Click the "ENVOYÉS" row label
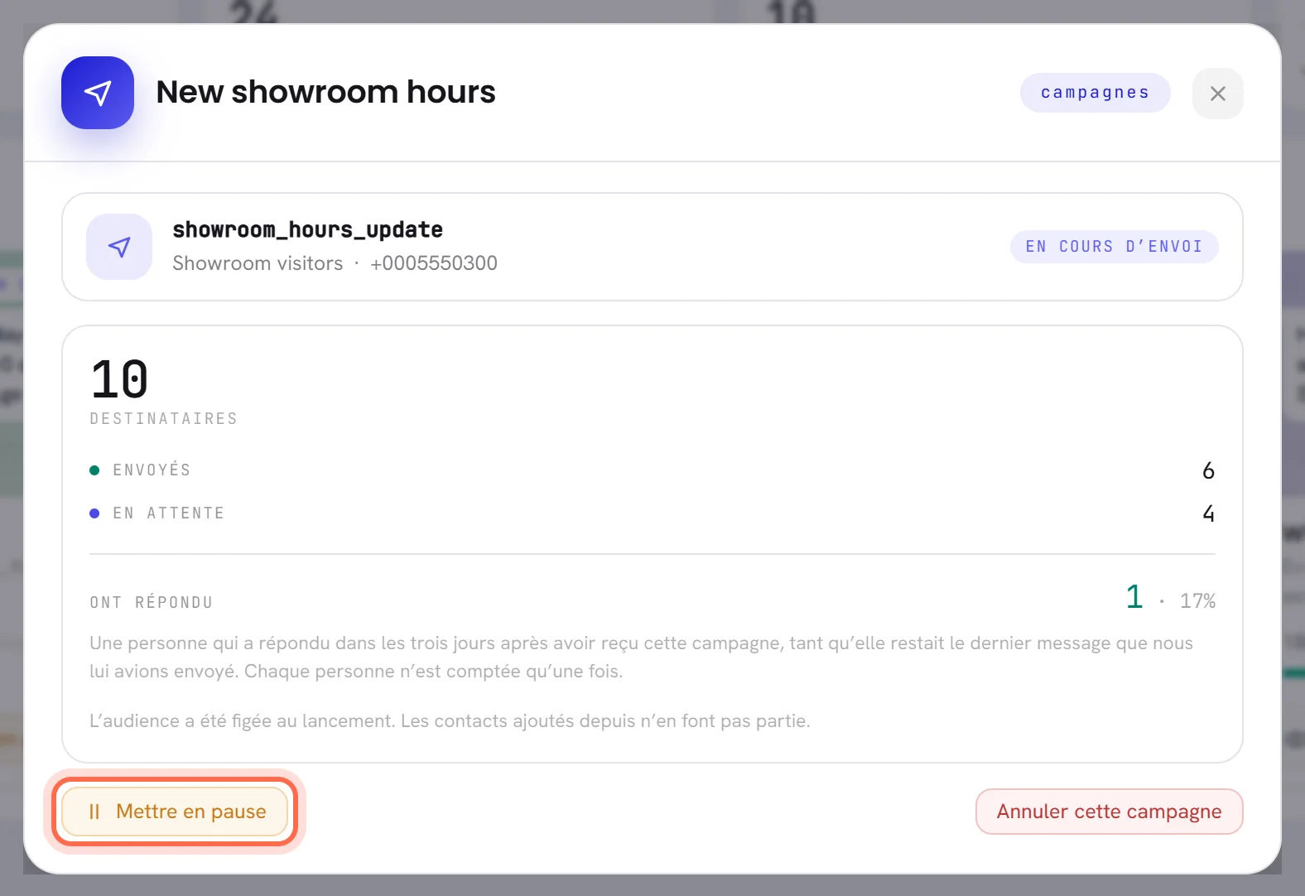The image size is (1305, 896). click(x=152, y=470)
